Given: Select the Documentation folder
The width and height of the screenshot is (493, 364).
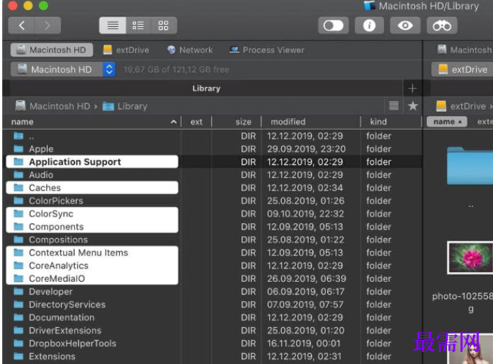Looking at the screenshot, I should (212, 317).
